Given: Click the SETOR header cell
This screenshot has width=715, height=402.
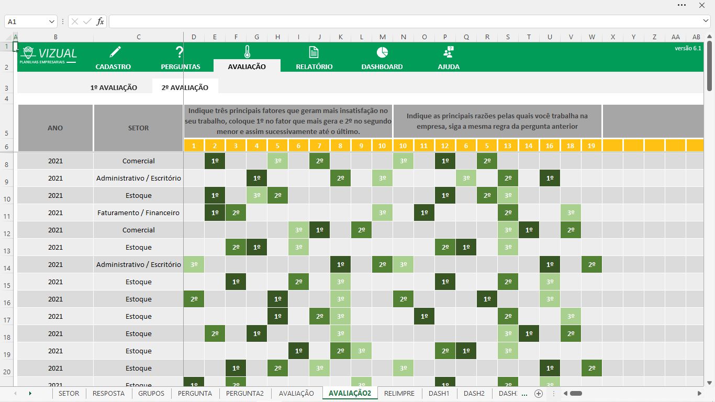Looking at the screenshot, I should 139,128.
